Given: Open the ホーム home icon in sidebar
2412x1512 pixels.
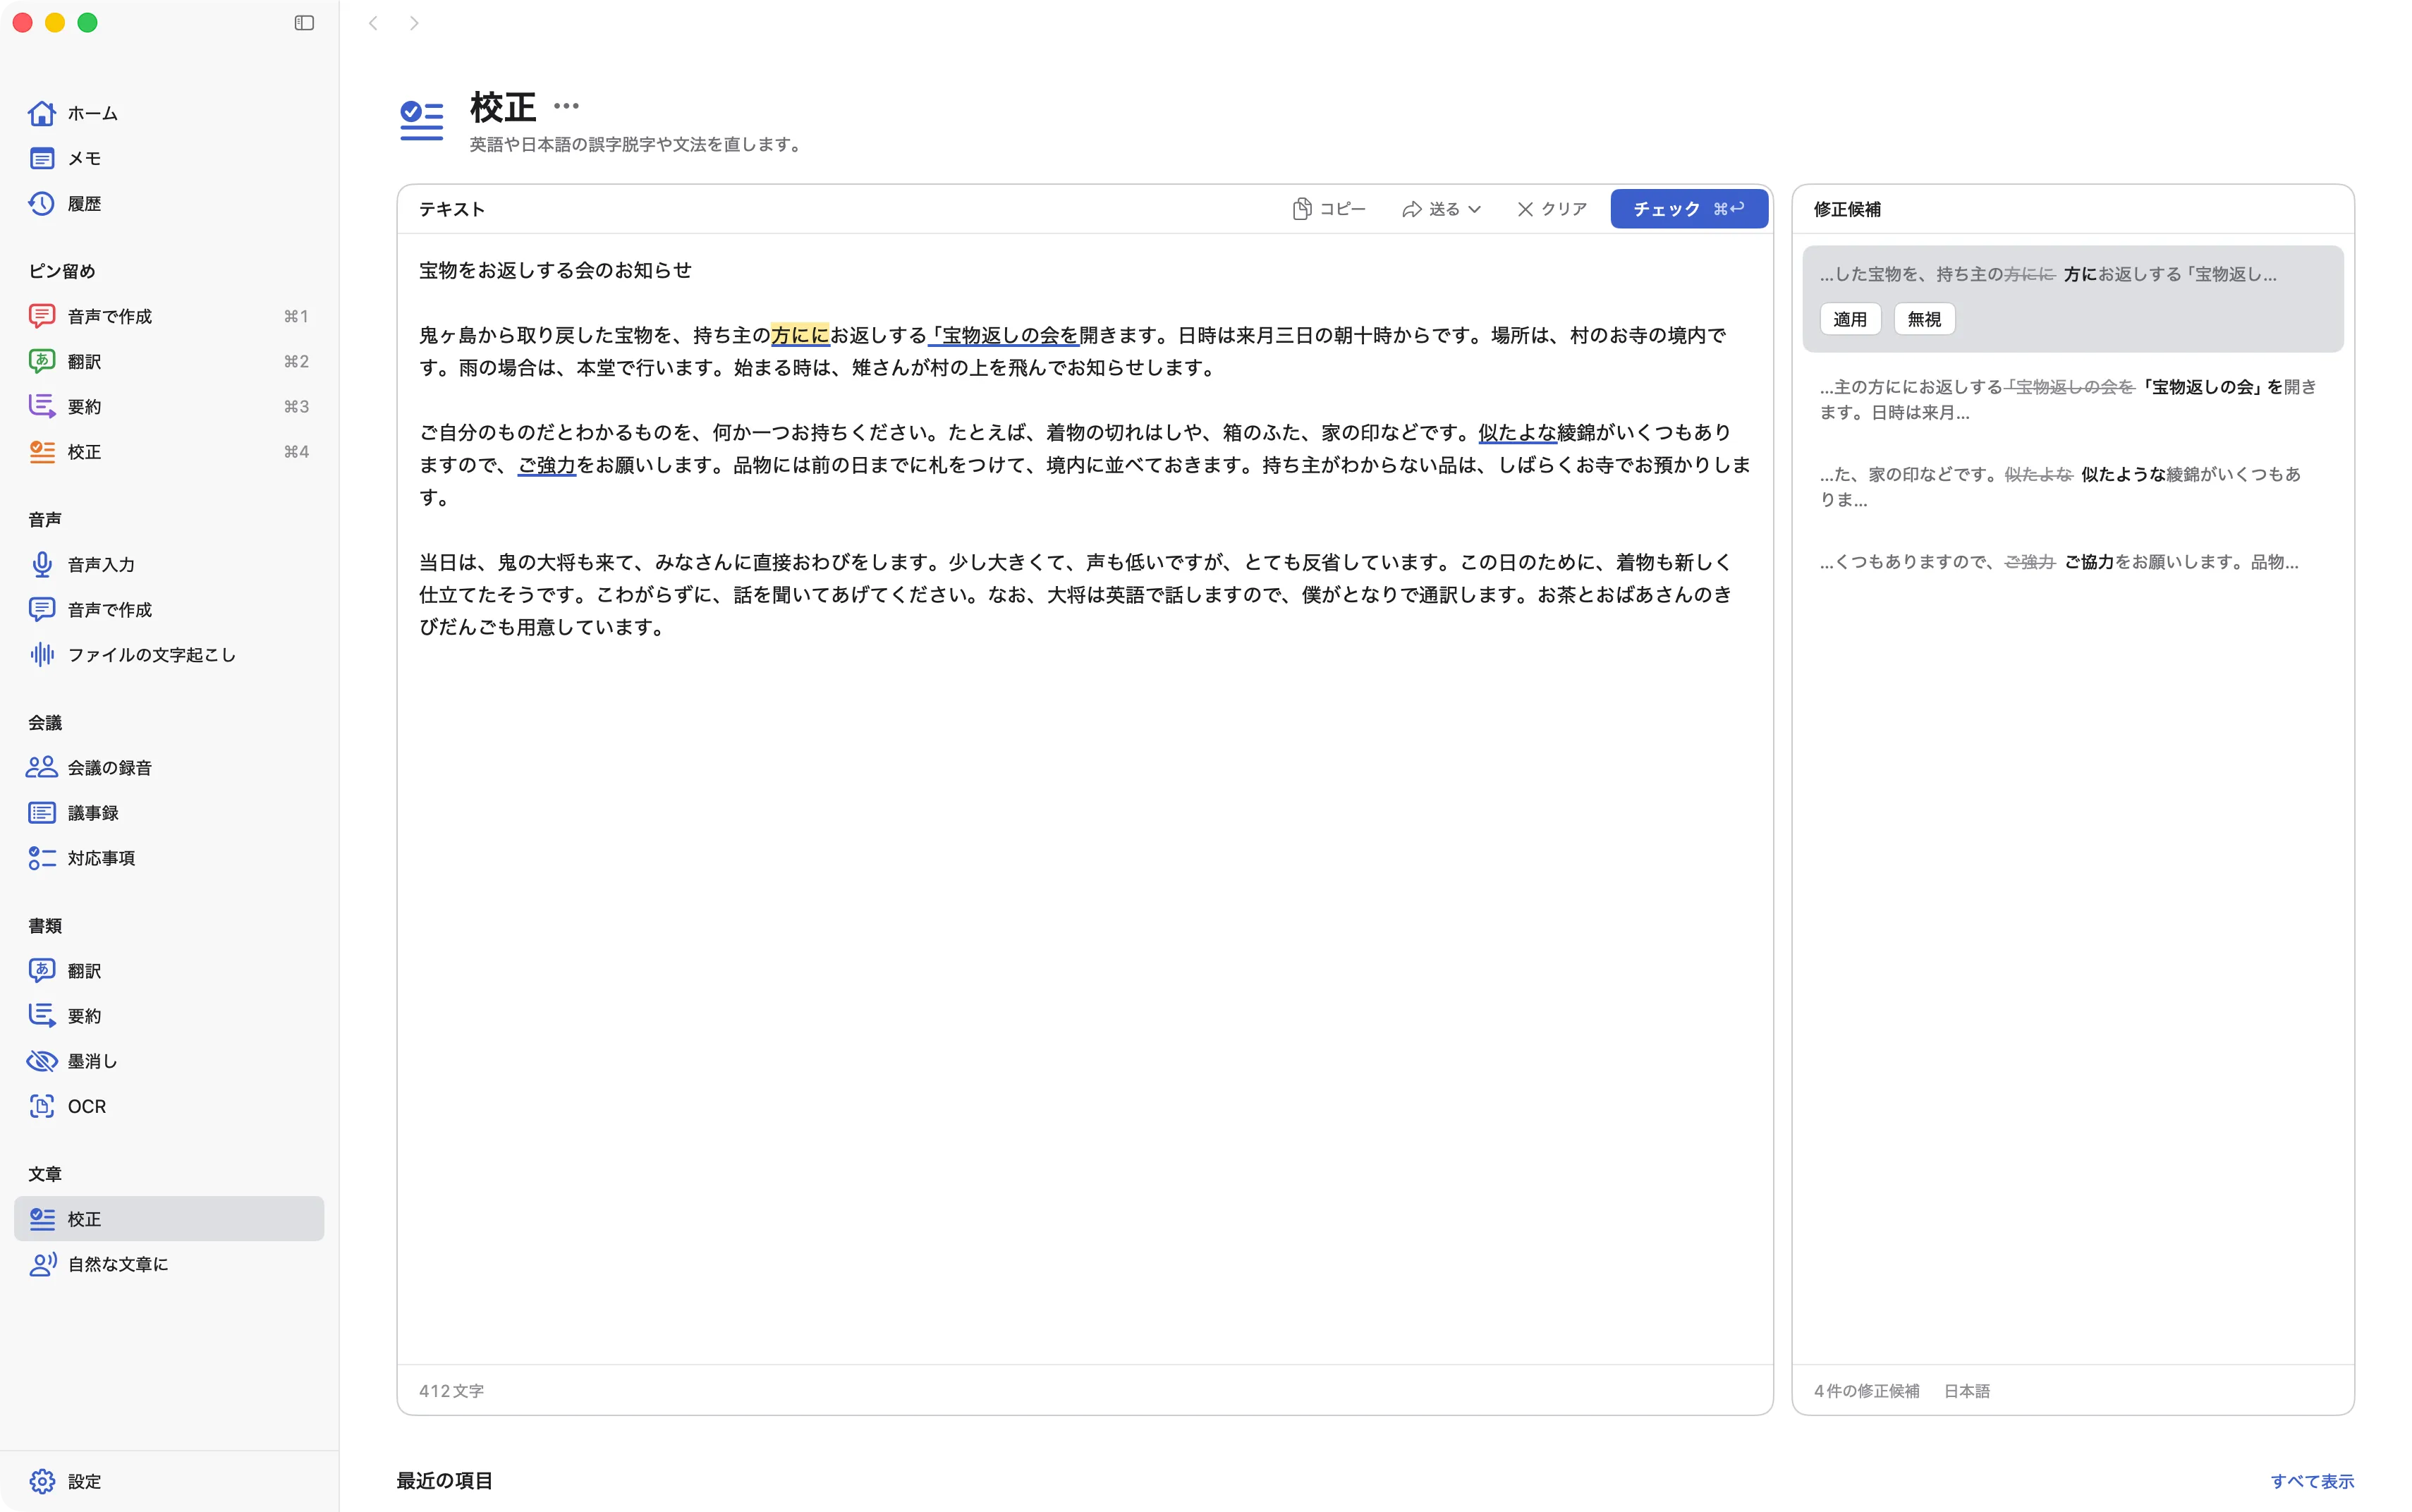Looking at the screenshot, I should [42, 113].
